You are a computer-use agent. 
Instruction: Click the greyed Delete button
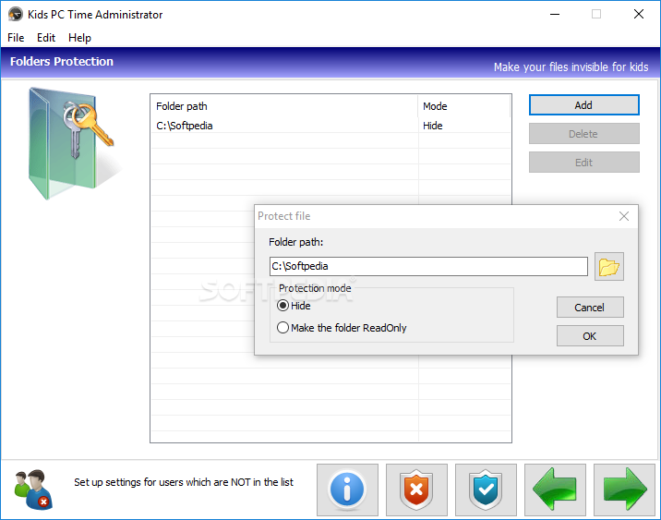coord(583,134)
